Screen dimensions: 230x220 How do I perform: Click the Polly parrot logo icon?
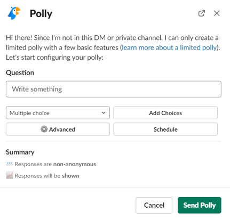coord(14,13)
